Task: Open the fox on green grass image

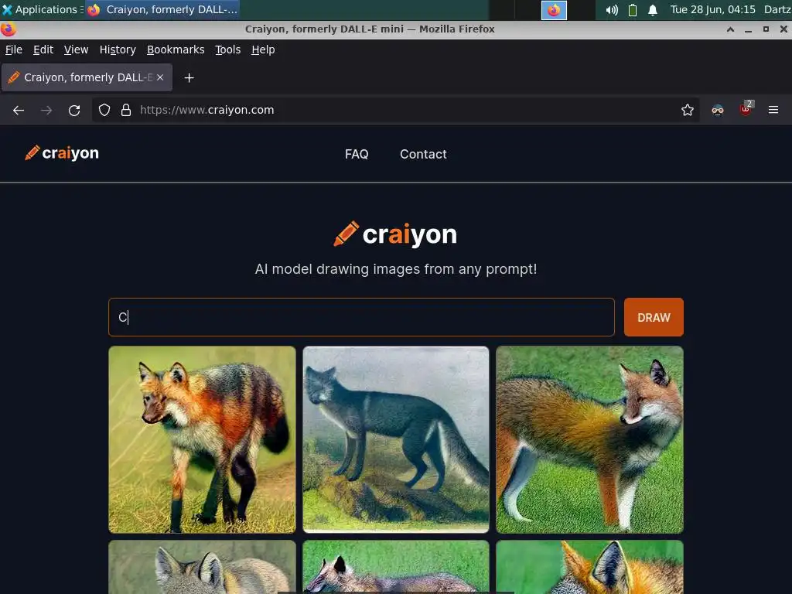Action: [589, 439]
